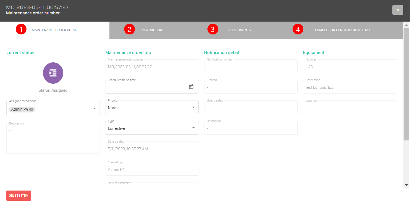This screenshot has height=202, width=410.
Task: Click the red step 2 circle
Action: click(129, 29)
